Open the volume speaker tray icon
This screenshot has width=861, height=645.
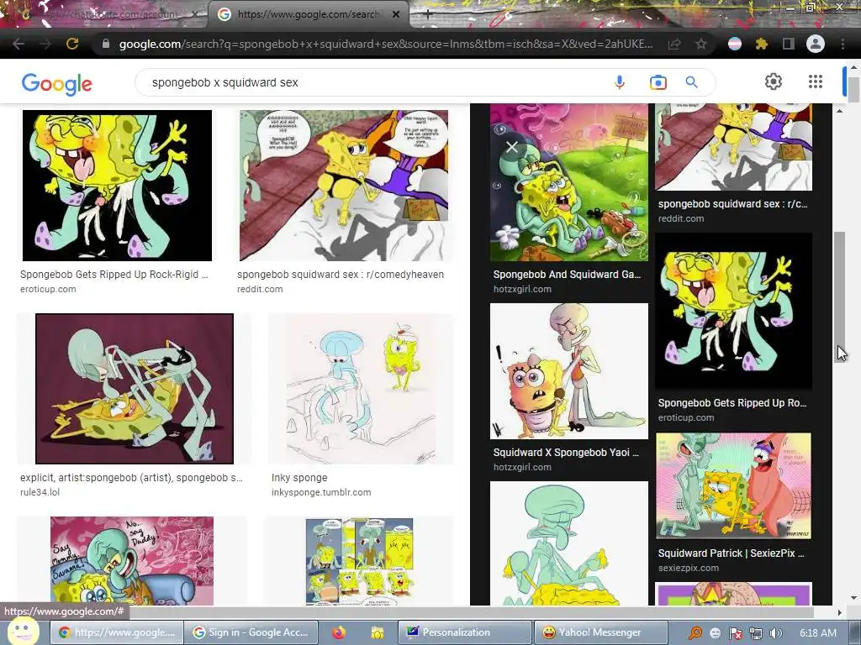[x=775, y=633]
